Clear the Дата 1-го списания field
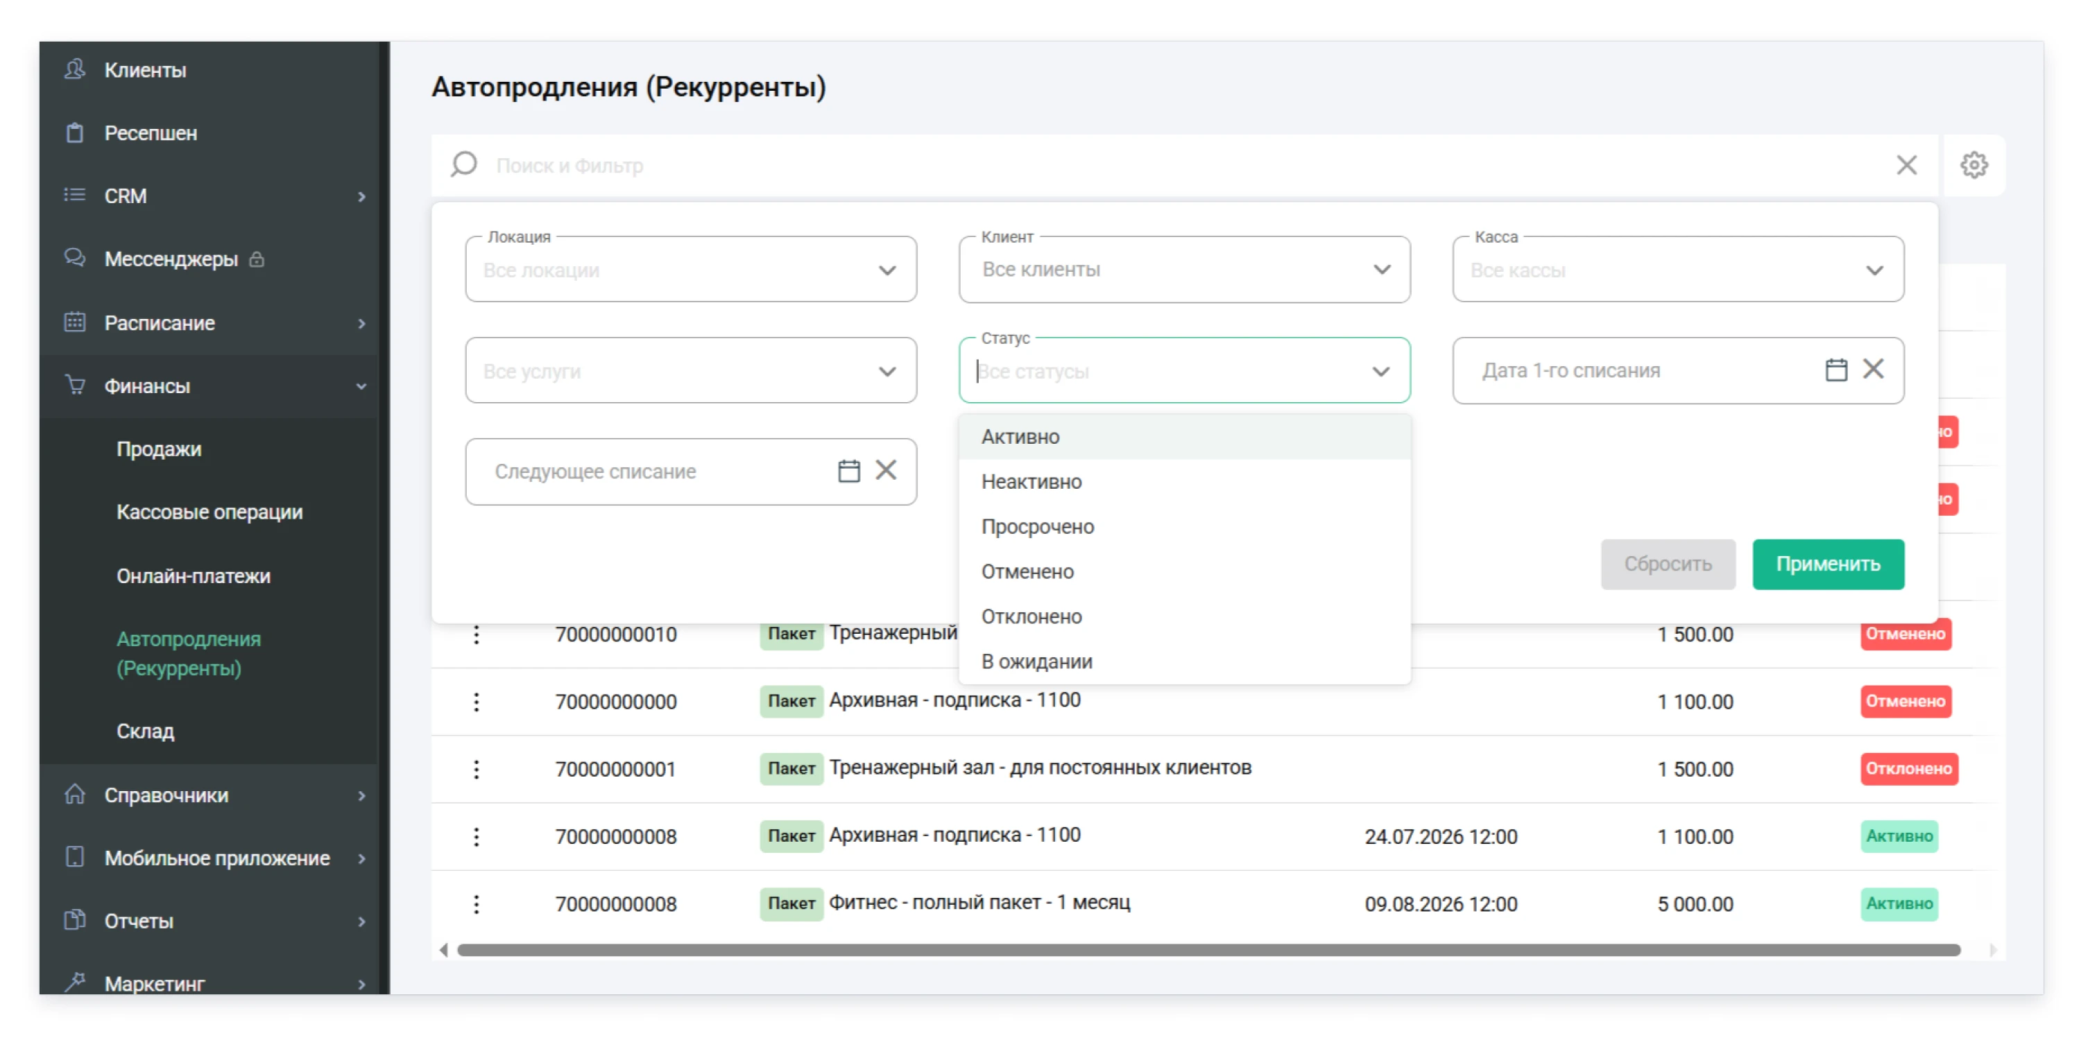Image resolution: width=2081 pixels, height=1038 pixels. [1873, 370]
